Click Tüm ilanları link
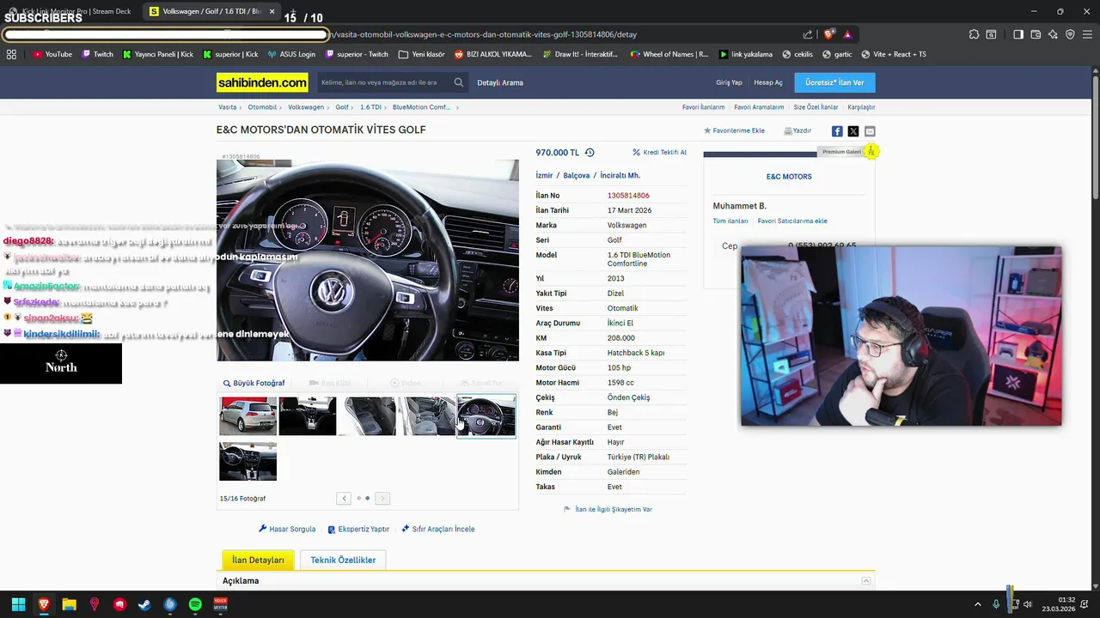1100x618 pixels. (x=730, y=221)
